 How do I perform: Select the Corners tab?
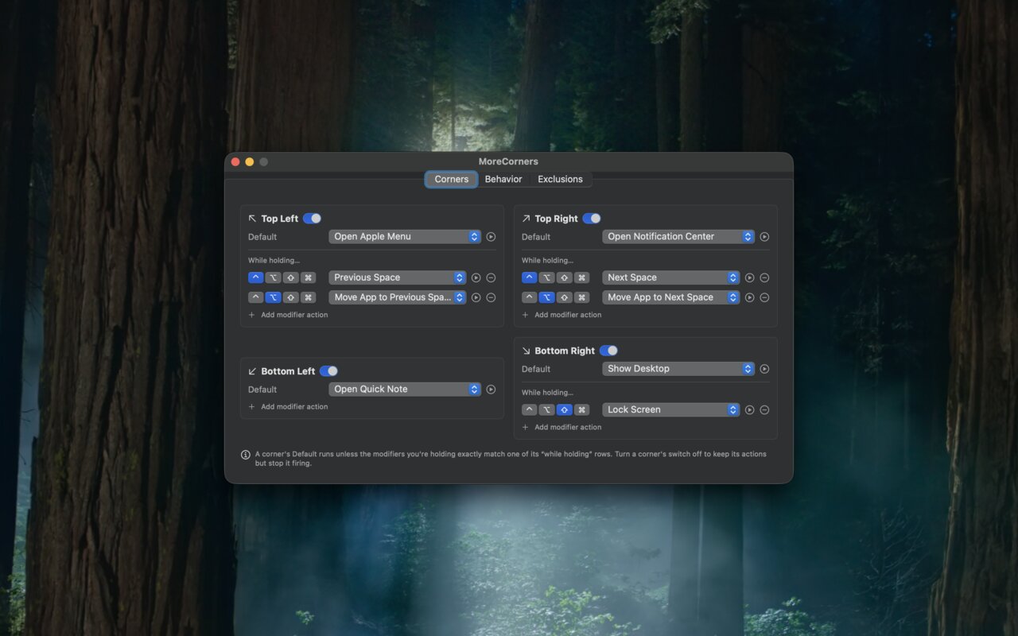tap(451, 180)
